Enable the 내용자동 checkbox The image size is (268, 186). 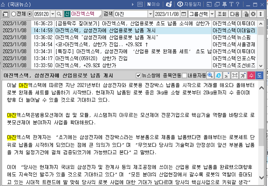[x=184, y=75]
